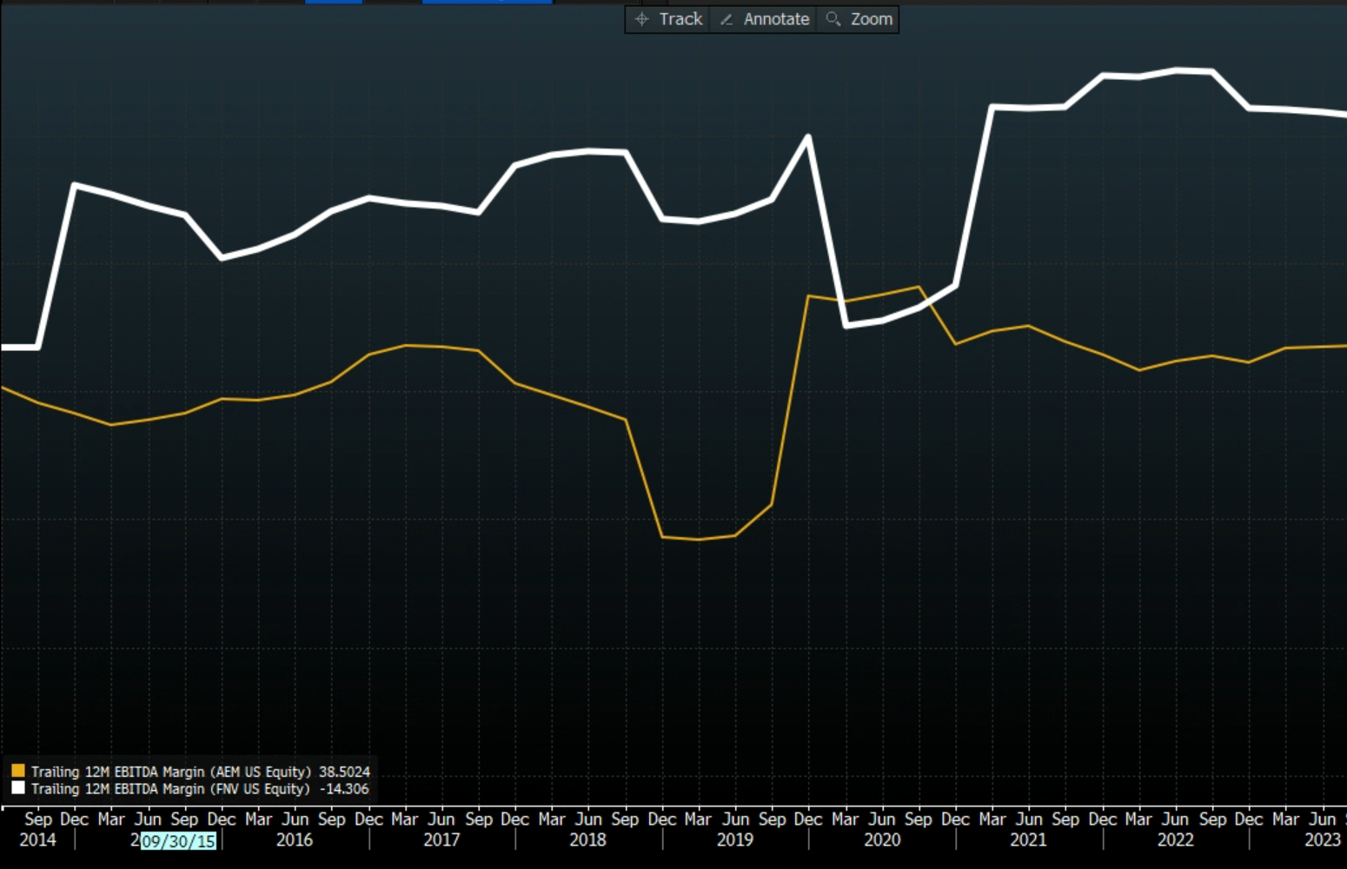Screen dimensions: 1347x869
Task: Select 2021 on the date axis
Action: [x=1028, y=840]
